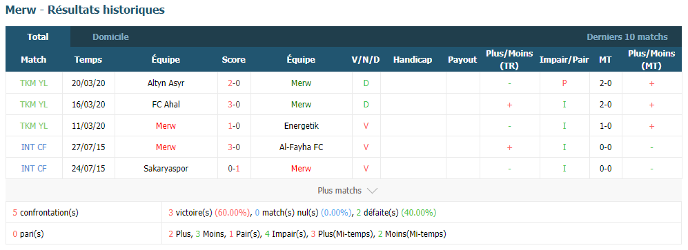Image resolution: width=688 pixels, height=250 pixels.
Task: Expand the Plus matchs chevron arrow
Action: pos(372,191)
